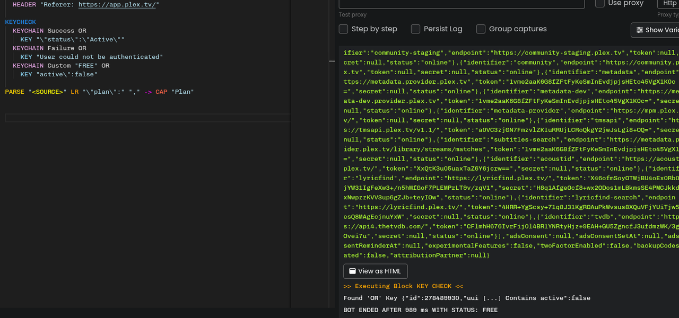Click the status Active KEY line
Viewport: 679px width, 318px height.
(x=73, y=39)
